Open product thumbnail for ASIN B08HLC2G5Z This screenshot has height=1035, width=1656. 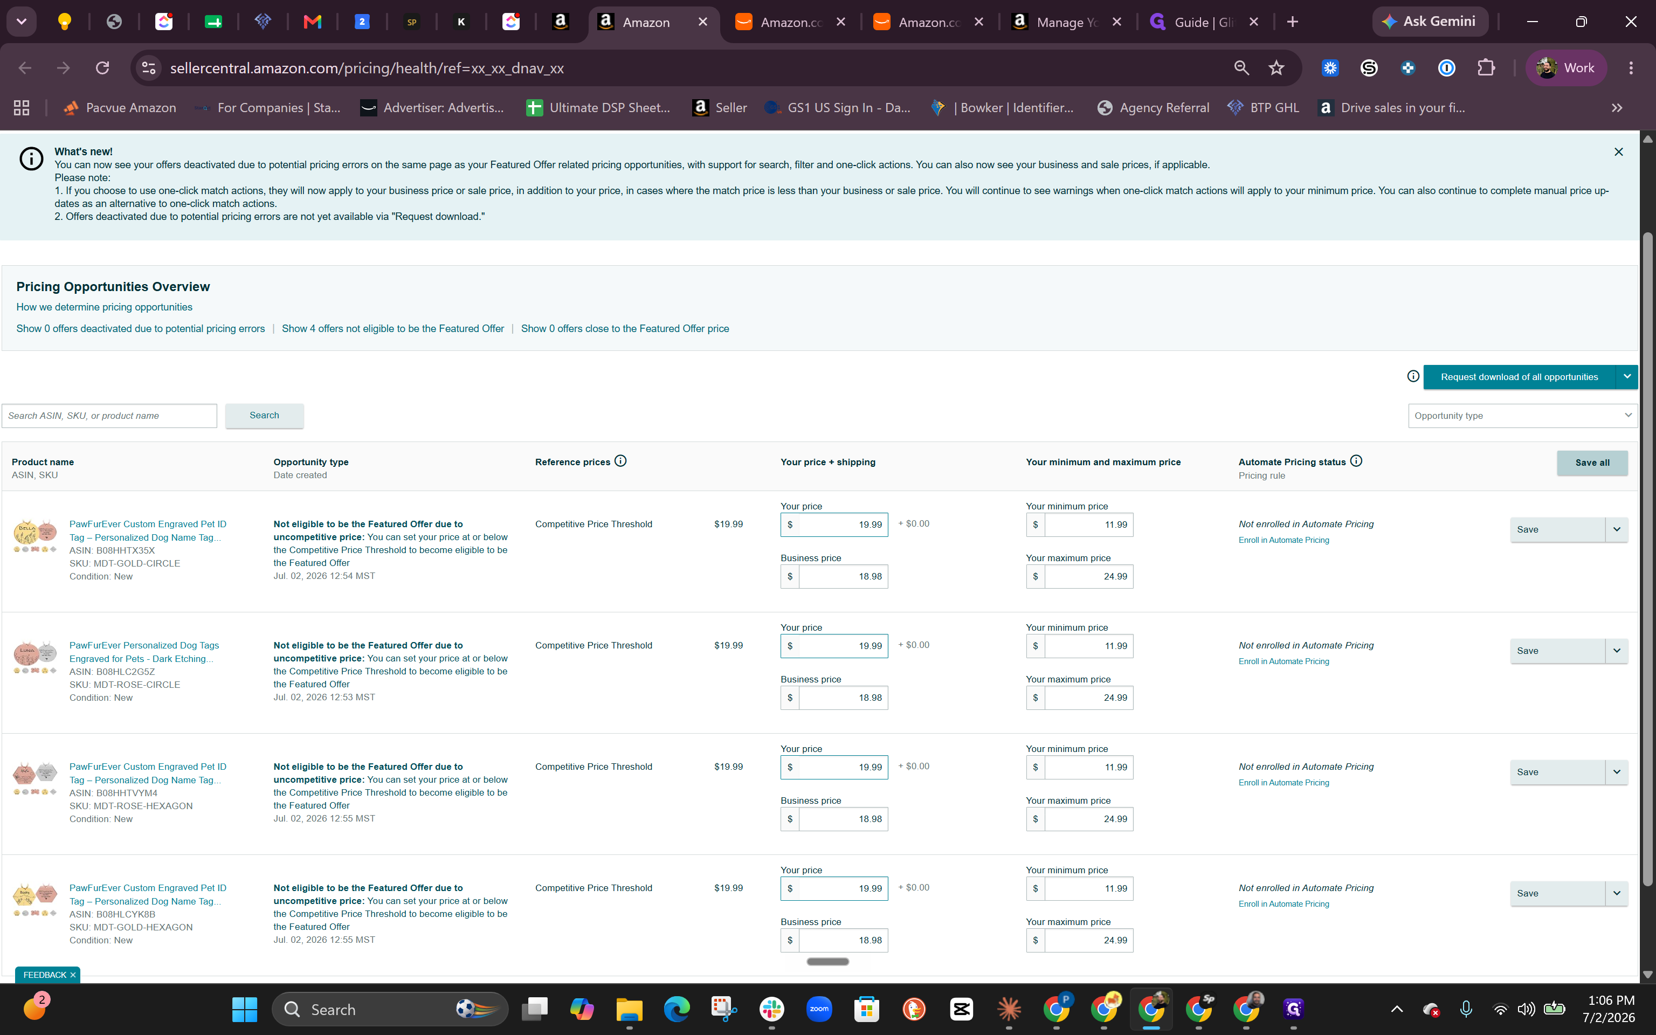point(35,657)
